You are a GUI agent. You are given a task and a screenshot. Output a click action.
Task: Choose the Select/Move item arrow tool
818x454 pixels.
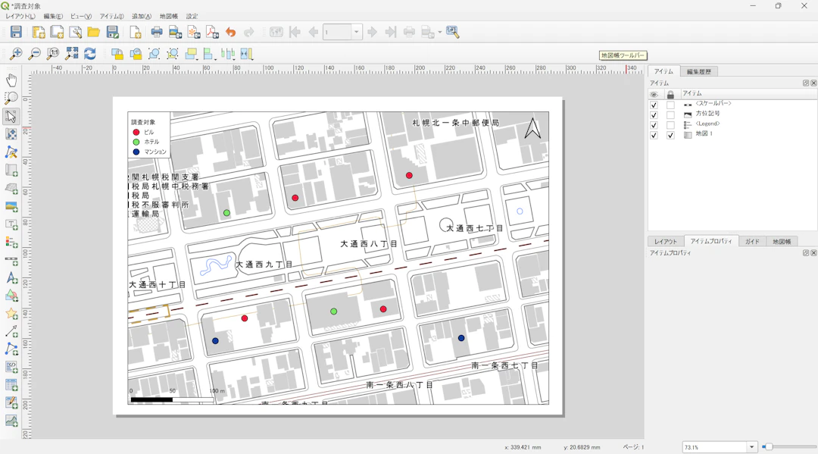coord(11,116)
